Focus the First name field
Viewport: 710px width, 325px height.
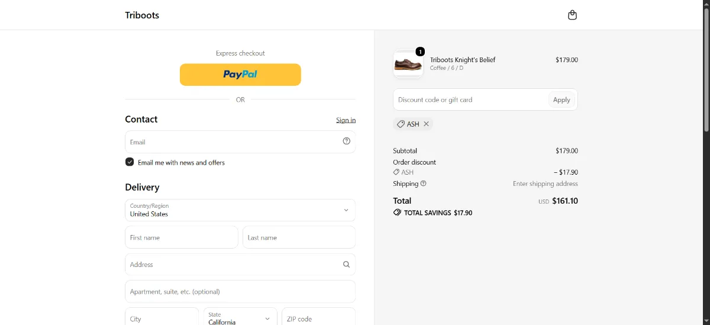(x=182, y=237)
